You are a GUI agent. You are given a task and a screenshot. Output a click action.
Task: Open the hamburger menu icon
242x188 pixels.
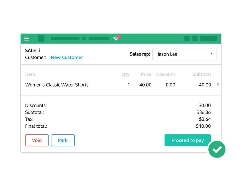click(x=27, y=38)
